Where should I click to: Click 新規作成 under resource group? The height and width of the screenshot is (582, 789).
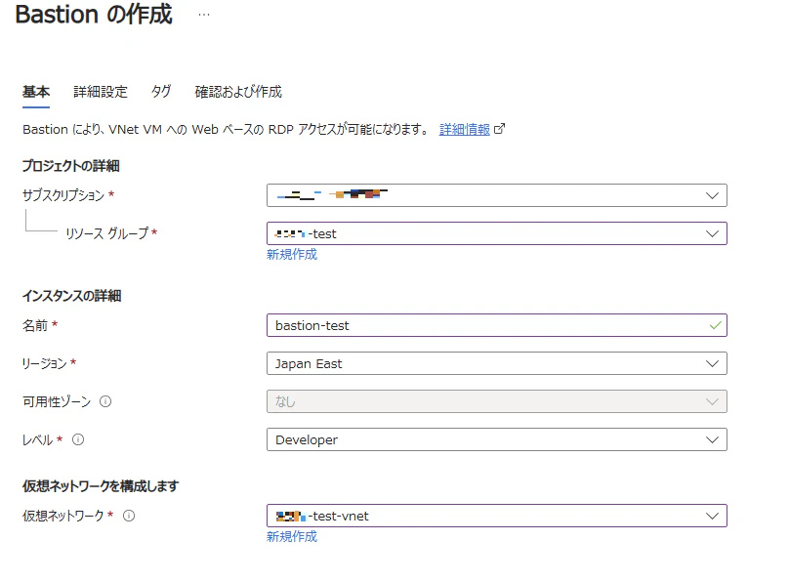[x=292, y=255]
